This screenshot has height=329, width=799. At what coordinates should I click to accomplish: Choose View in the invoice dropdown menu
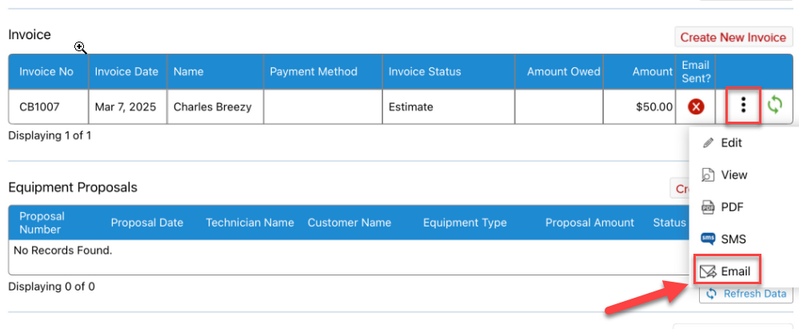[x=733, y=175]
